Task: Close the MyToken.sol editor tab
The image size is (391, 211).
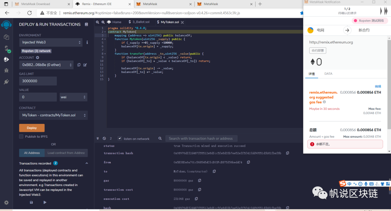Action: click(x=182, y=22)
